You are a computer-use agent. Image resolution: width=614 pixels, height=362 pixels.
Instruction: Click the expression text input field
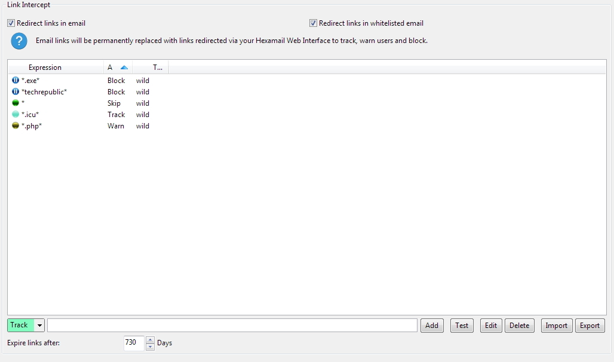point(232,326)
